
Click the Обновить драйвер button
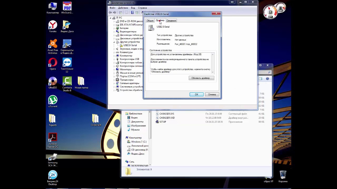(x=201, y=78)
